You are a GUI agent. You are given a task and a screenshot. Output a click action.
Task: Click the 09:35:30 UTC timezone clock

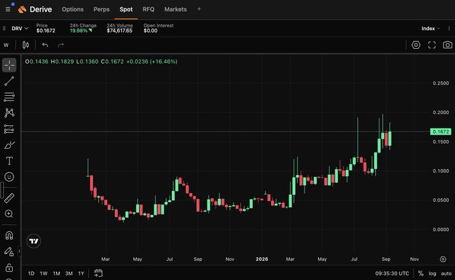tap(392, 273)
